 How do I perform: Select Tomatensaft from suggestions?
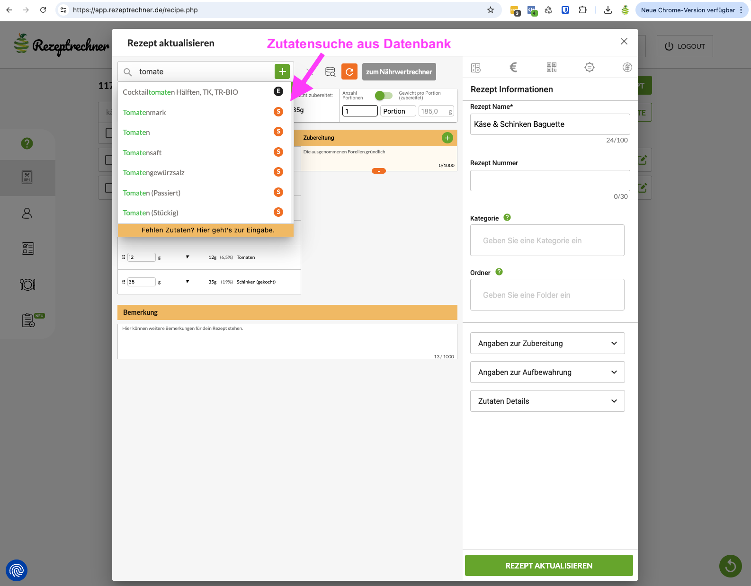point(205,153)
